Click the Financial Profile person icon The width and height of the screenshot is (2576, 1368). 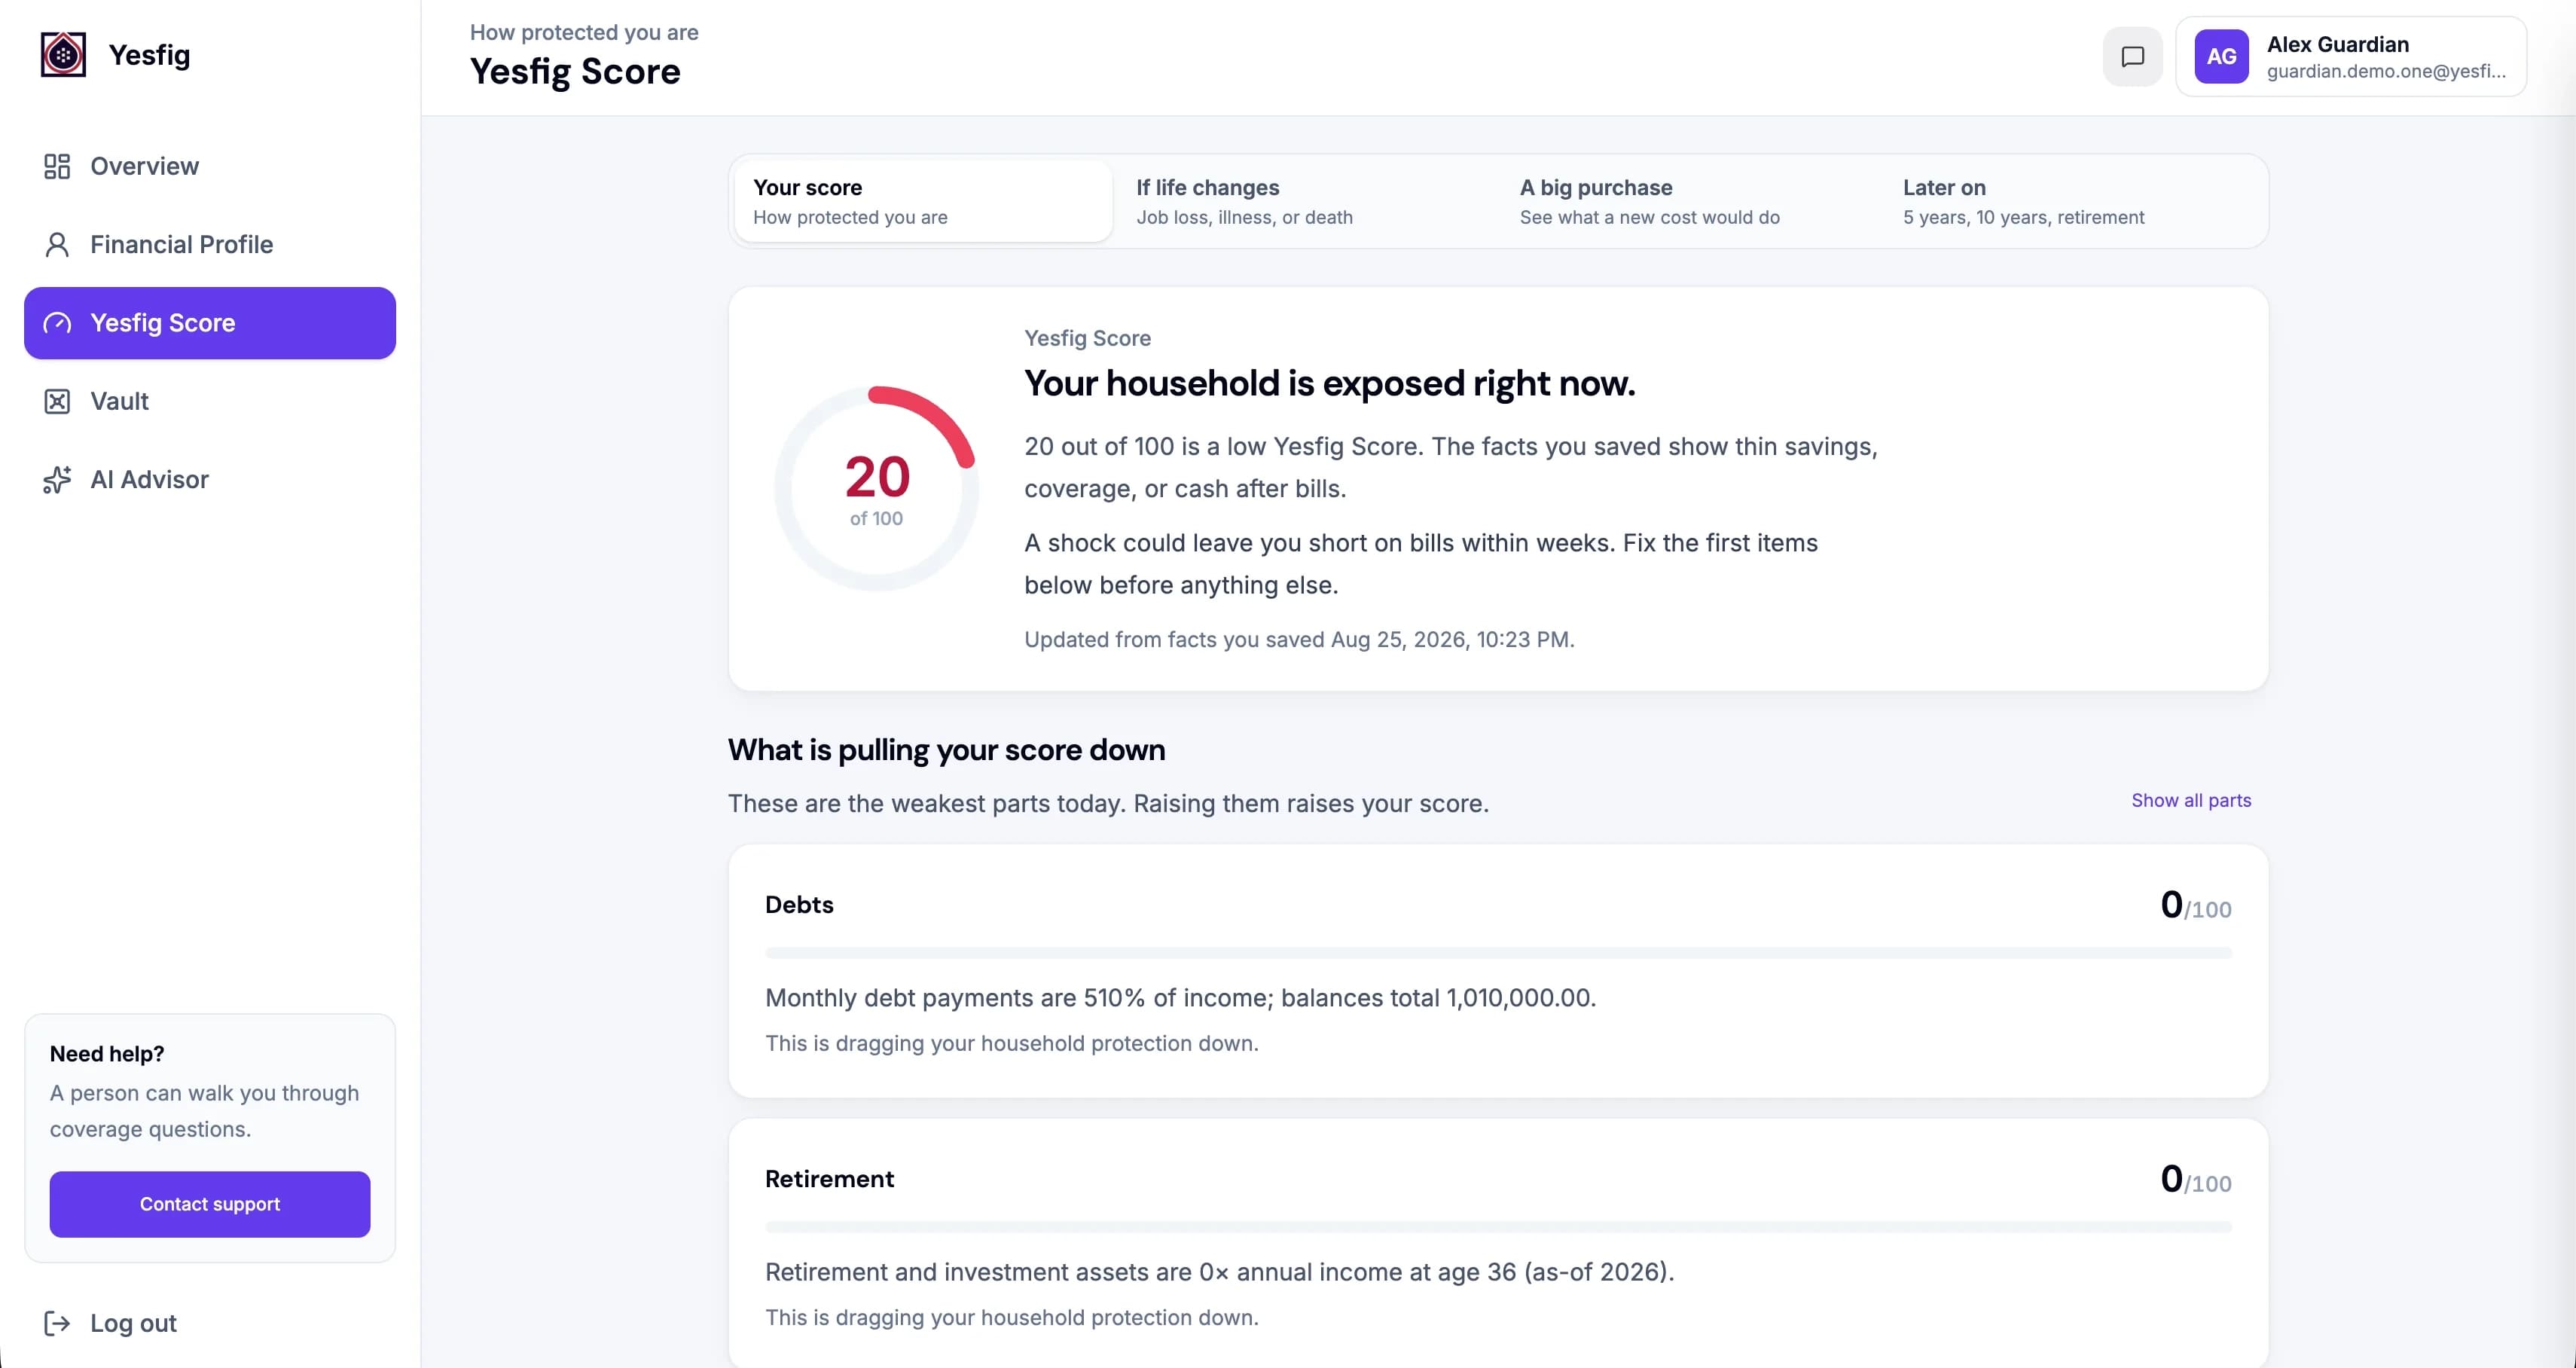(57, 245)
